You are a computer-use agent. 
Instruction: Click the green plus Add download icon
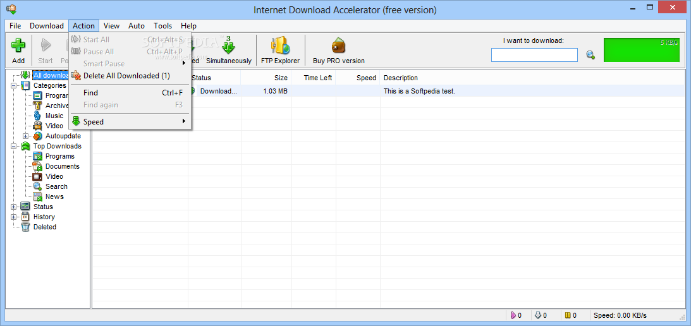tap(18, 45)
